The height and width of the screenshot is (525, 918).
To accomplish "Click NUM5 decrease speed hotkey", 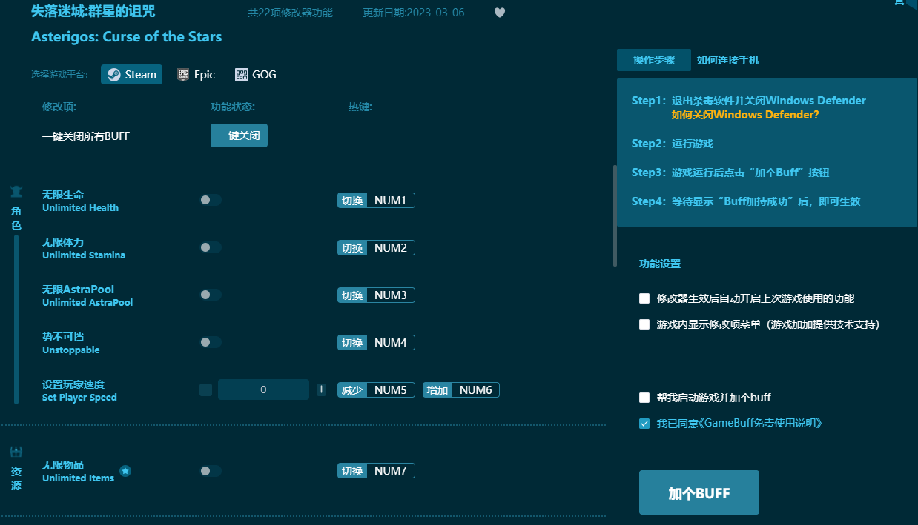I will [x=391, y=390].
